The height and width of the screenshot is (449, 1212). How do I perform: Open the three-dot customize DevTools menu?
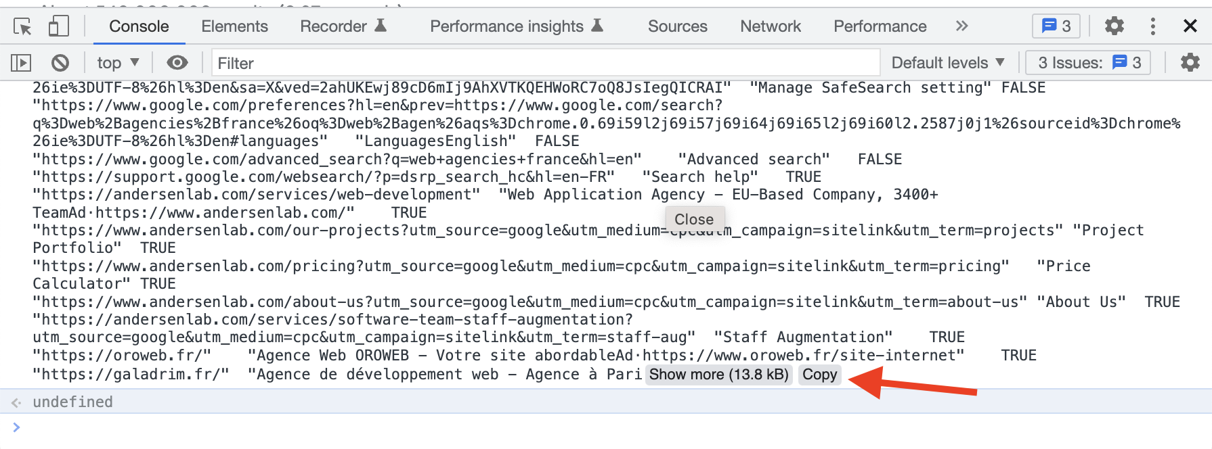pyautogui.click(x=1152, y=26)
